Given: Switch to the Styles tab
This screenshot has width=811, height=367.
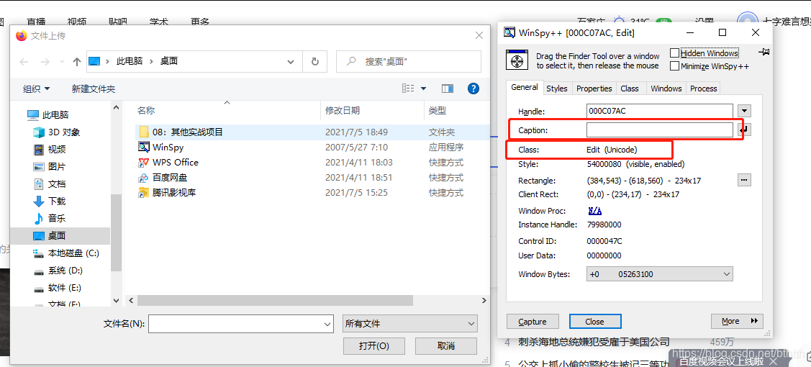Looking at the screenshot, I should click(557, 89).
